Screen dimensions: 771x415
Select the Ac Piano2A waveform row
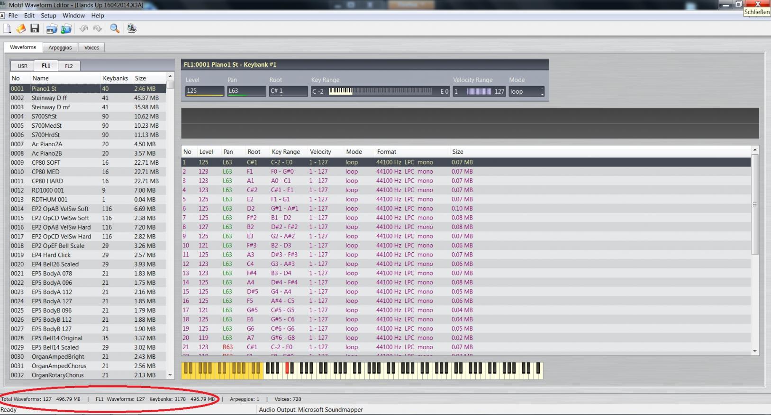coord(88,144)
